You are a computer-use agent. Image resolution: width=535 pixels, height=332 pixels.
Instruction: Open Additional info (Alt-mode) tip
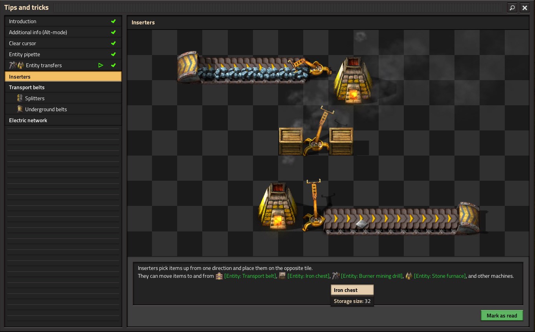click(x=63, y=32)
